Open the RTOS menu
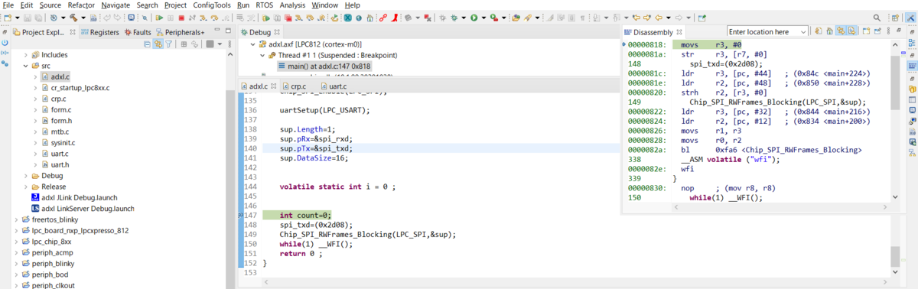 [x=264, y=5]
